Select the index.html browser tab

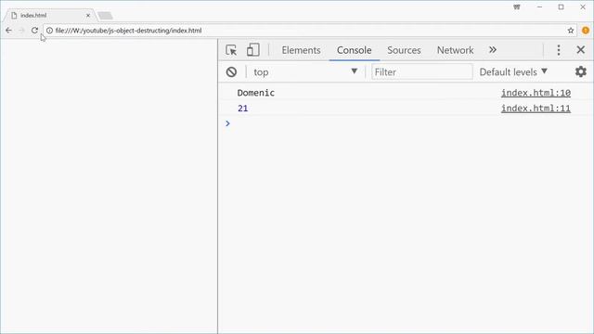[49, 15]
